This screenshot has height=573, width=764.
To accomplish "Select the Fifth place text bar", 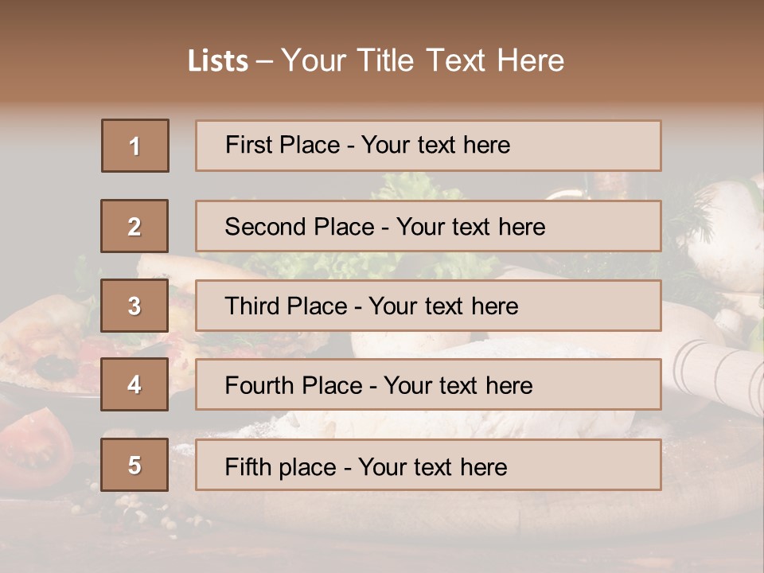I will point(428,465).
